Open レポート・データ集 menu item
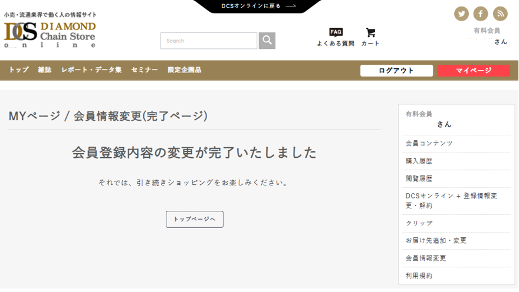 (91, 70)
